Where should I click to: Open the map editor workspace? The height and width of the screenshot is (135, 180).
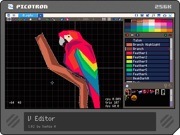pyautogui.click(x=148, y=15)
